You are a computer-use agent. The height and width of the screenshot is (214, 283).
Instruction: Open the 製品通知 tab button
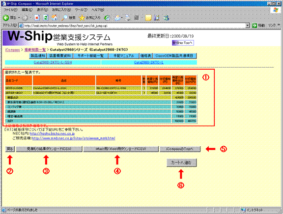pos(38,56)
